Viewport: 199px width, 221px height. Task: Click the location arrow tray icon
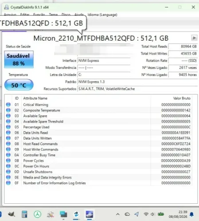coord(137,214)
